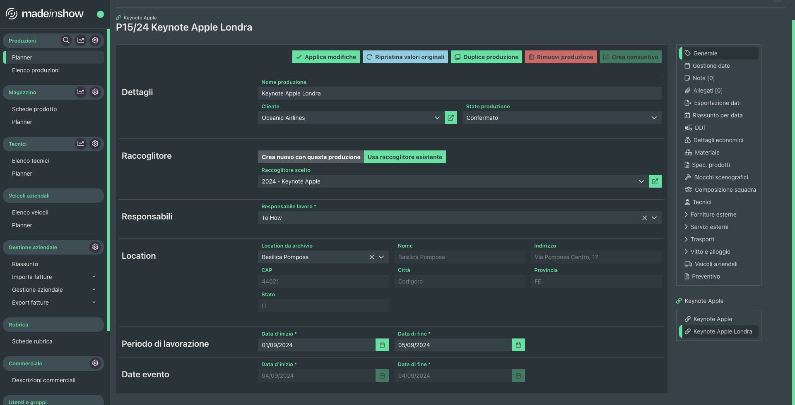Open Elenco produzioni in sidebar

(x=54, y=70)
